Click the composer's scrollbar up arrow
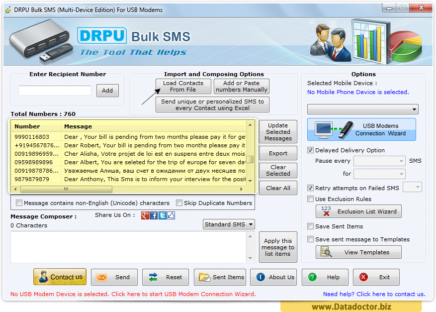This screenshot has height=312, width=436. point(250,236)
